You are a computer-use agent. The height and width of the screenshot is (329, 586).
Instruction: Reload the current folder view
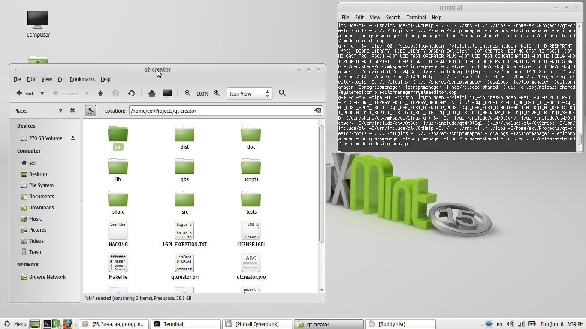(x=132, y=93)
